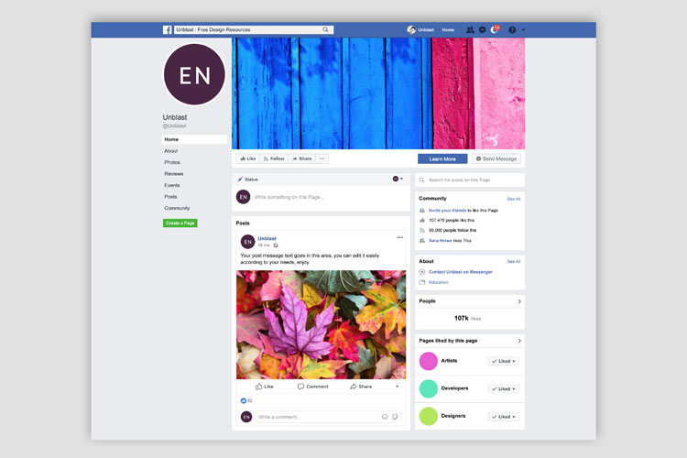Expand the People section chevron
687x458 pixels.
coord(519,301)
